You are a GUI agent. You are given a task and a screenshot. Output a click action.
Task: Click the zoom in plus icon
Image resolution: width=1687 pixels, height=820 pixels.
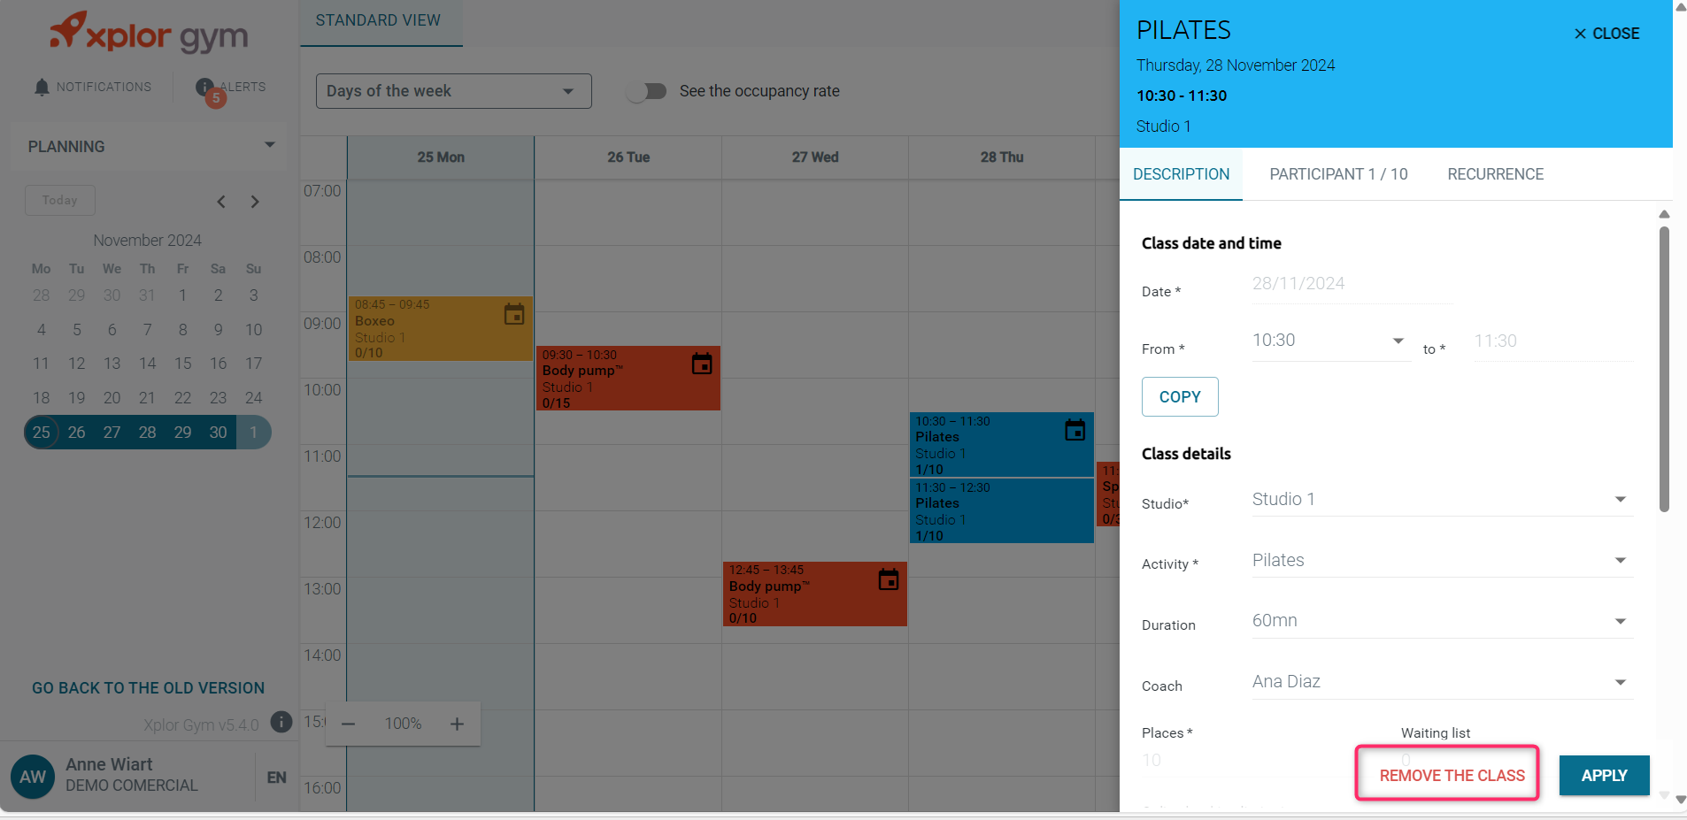tap(457, 724)
